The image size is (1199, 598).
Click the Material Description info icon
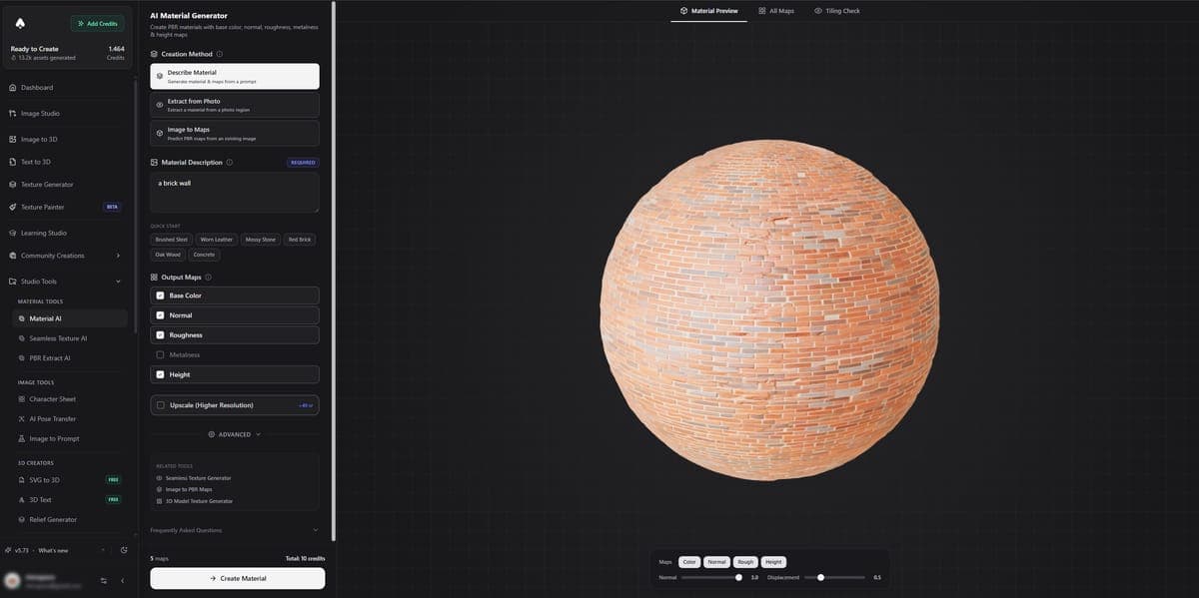[230, 163]
